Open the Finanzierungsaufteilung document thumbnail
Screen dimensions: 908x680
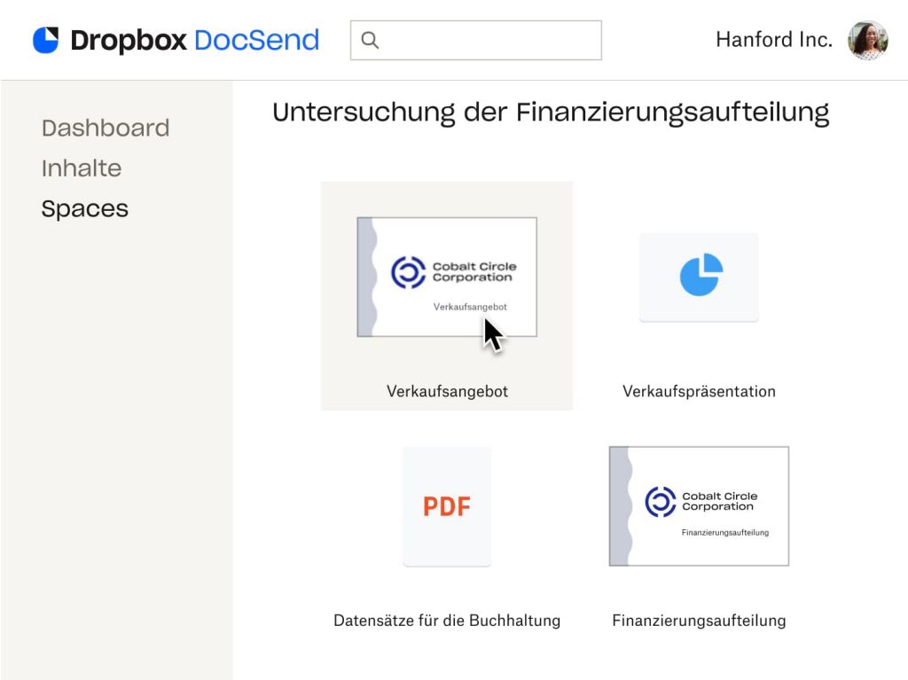pyautogui.click(x=699, y=505)
